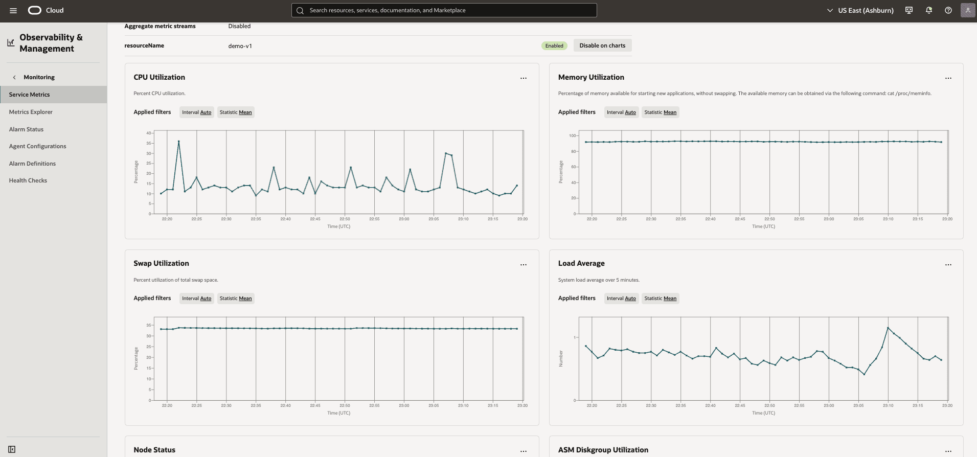Open CPU Utilization chart options menu
977x457 pixels.
[x=524, y=78]
